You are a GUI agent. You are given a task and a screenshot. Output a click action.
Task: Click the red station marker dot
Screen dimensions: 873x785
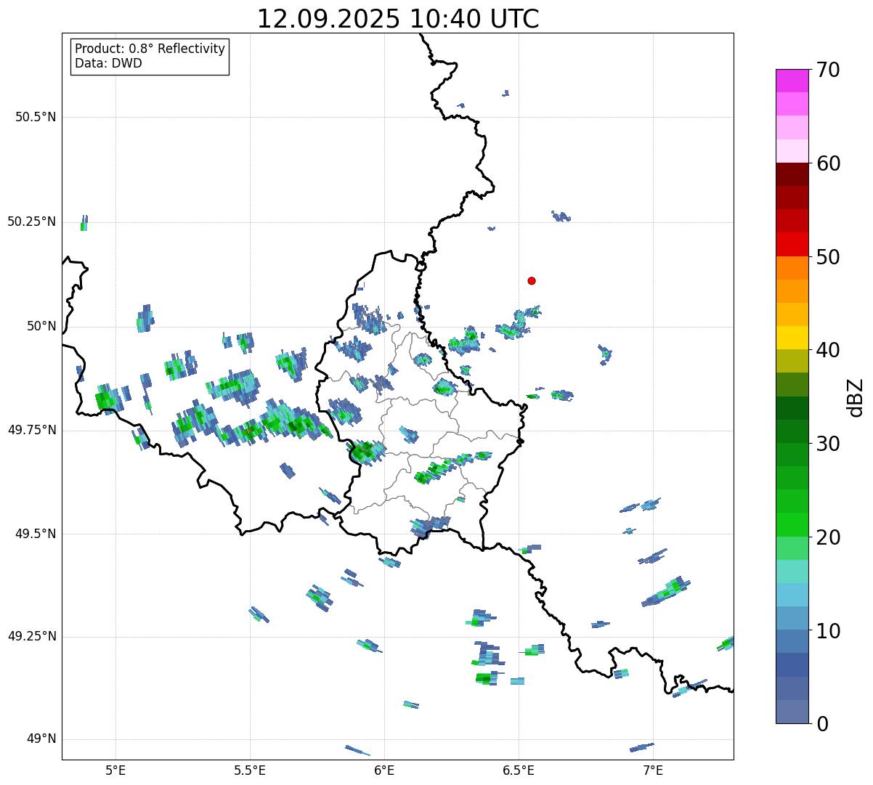(x=532, y=280)
